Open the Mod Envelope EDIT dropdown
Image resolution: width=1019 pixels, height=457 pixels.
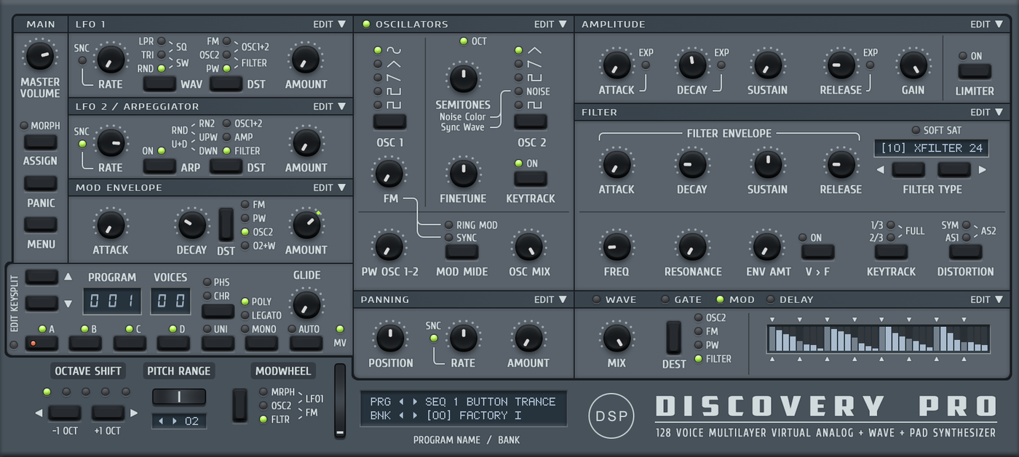(330, 187)
